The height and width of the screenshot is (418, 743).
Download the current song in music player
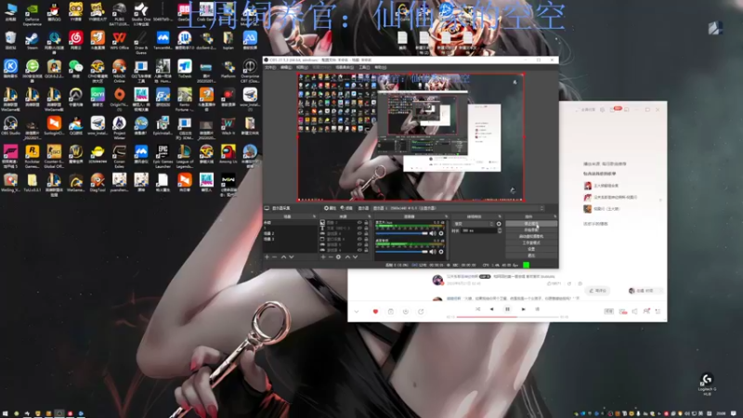pyautogui.click(x=406, y=311)
